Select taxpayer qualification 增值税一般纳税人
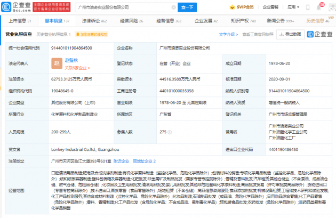The image size is (336, 218). (284, 102)
